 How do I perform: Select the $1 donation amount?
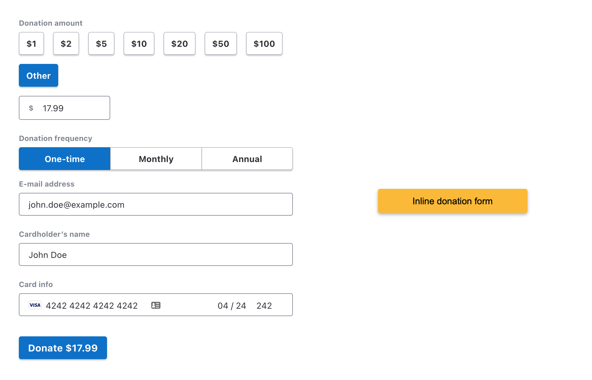coord(31,44)
